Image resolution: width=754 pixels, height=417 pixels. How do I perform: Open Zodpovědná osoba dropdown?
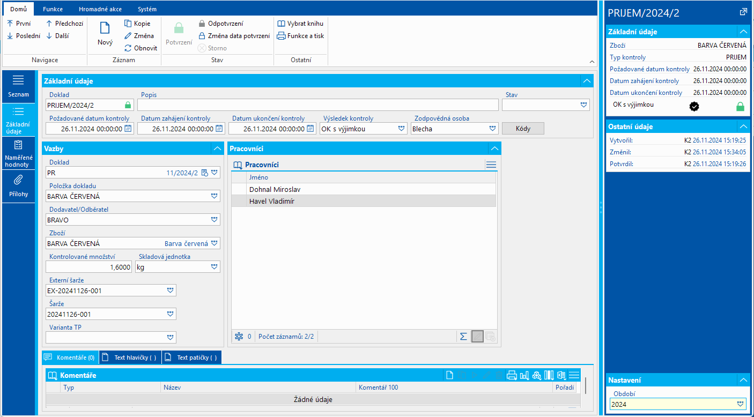click(493, 129)
